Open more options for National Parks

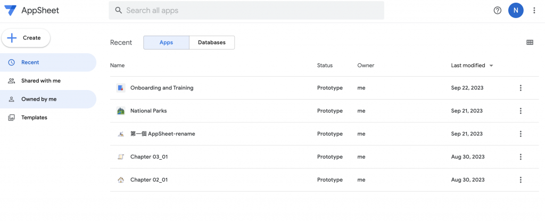(x=521, y=111)
